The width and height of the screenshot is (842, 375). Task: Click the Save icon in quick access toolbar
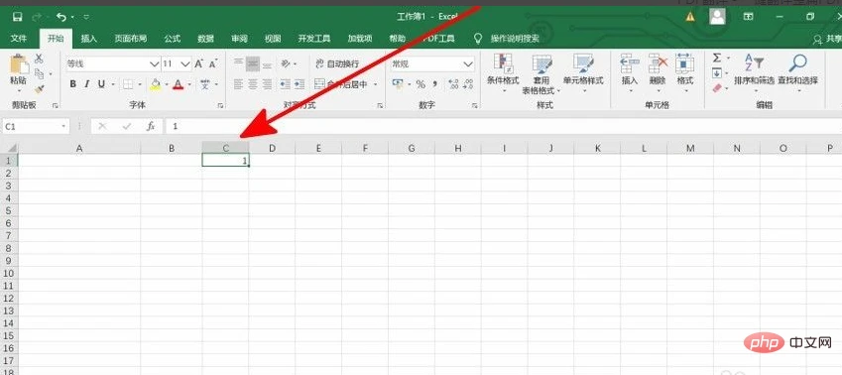coord(17,17)
